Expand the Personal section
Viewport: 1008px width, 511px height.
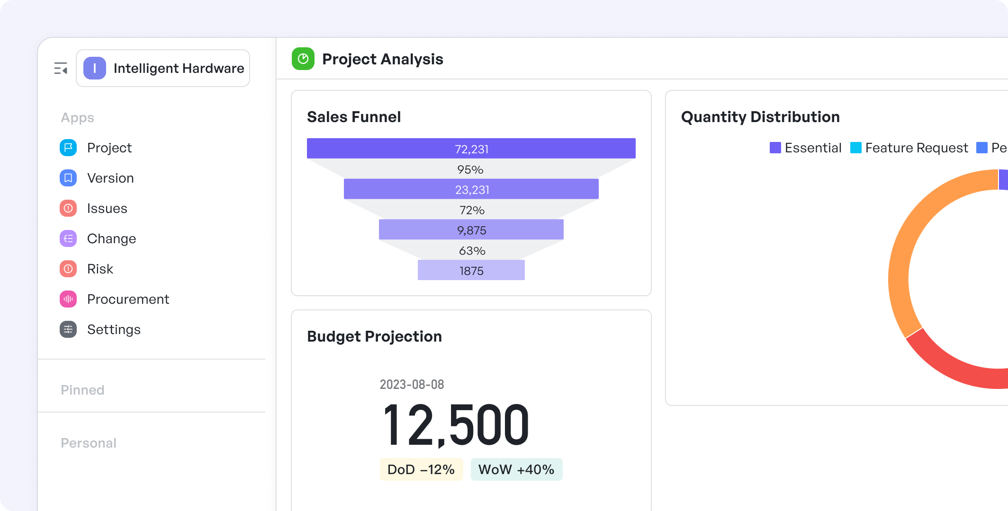[x=89, y=443]
